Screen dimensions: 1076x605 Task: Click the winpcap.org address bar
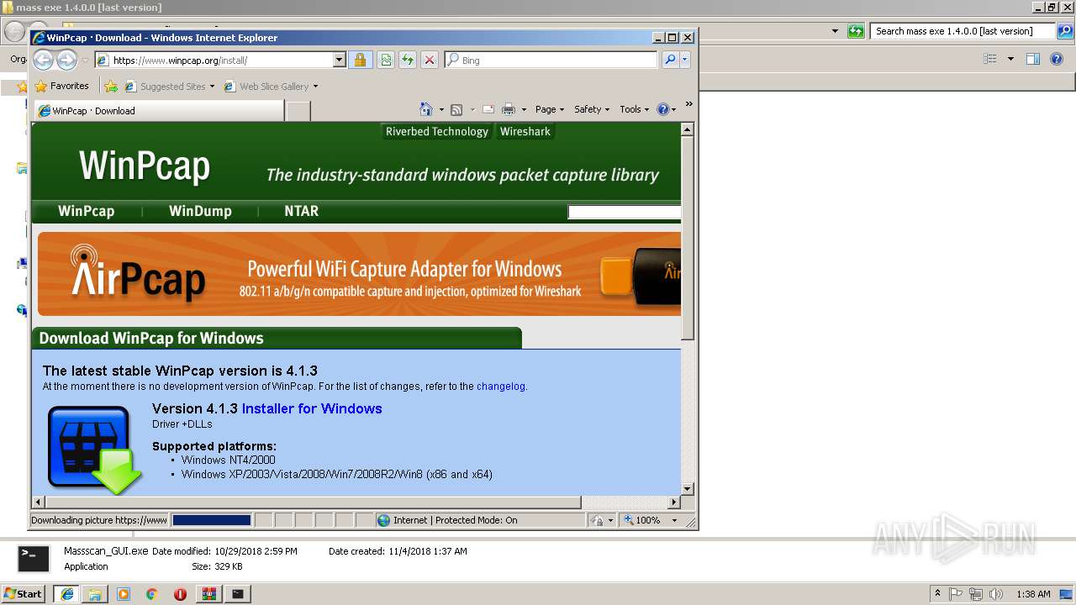click(214, 60)
